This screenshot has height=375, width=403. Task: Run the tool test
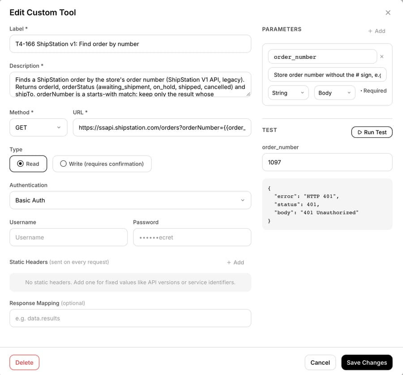click(372, 132)
